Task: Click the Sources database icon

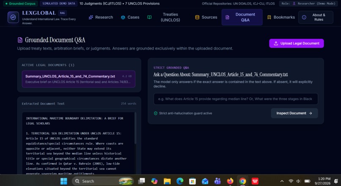Action: coord(197,17)
